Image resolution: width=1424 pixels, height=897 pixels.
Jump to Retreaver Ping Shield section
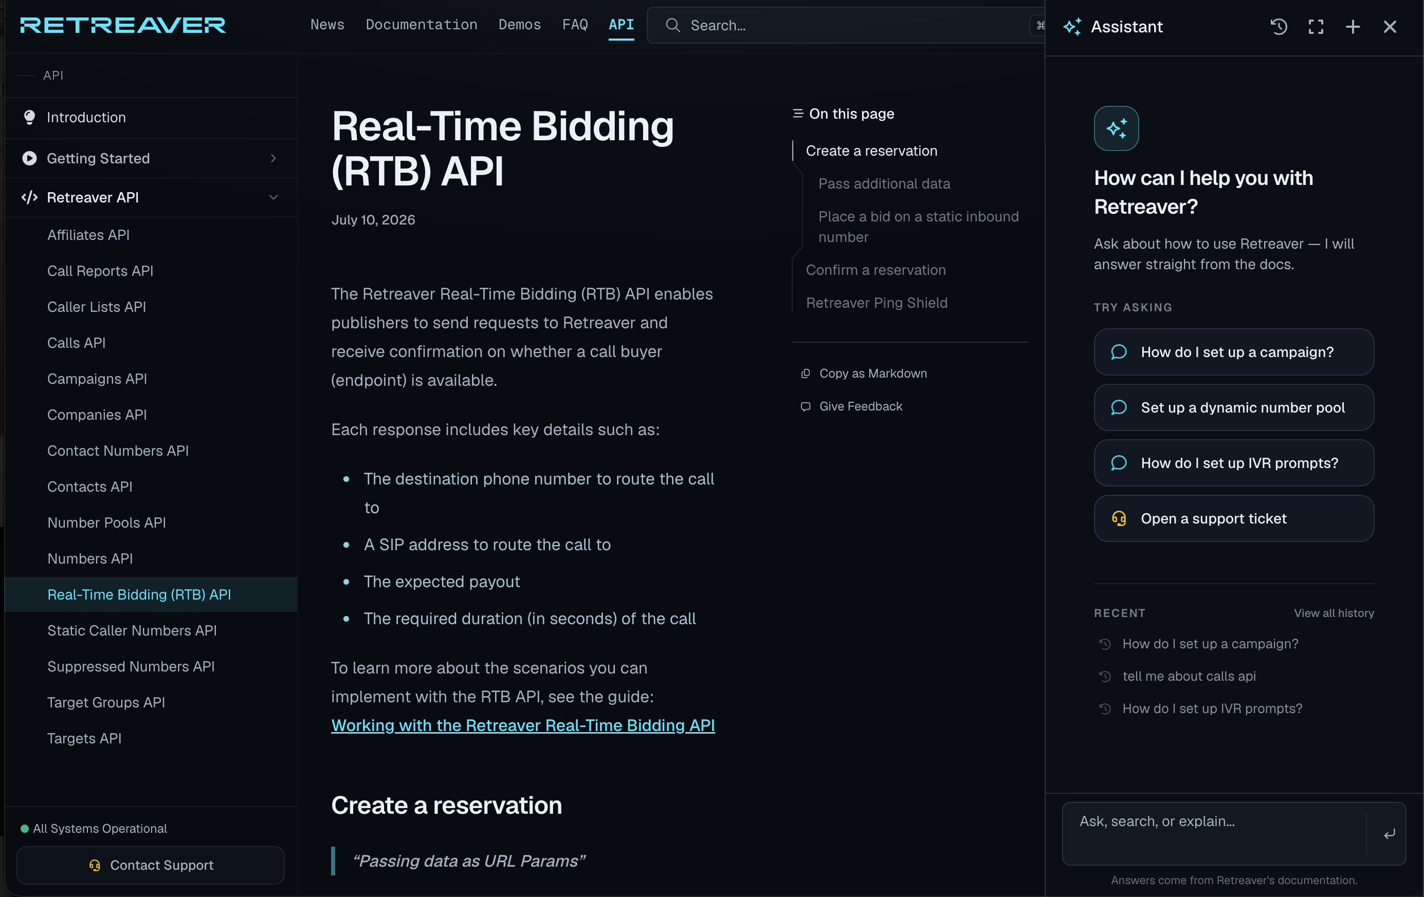[877, 303]
